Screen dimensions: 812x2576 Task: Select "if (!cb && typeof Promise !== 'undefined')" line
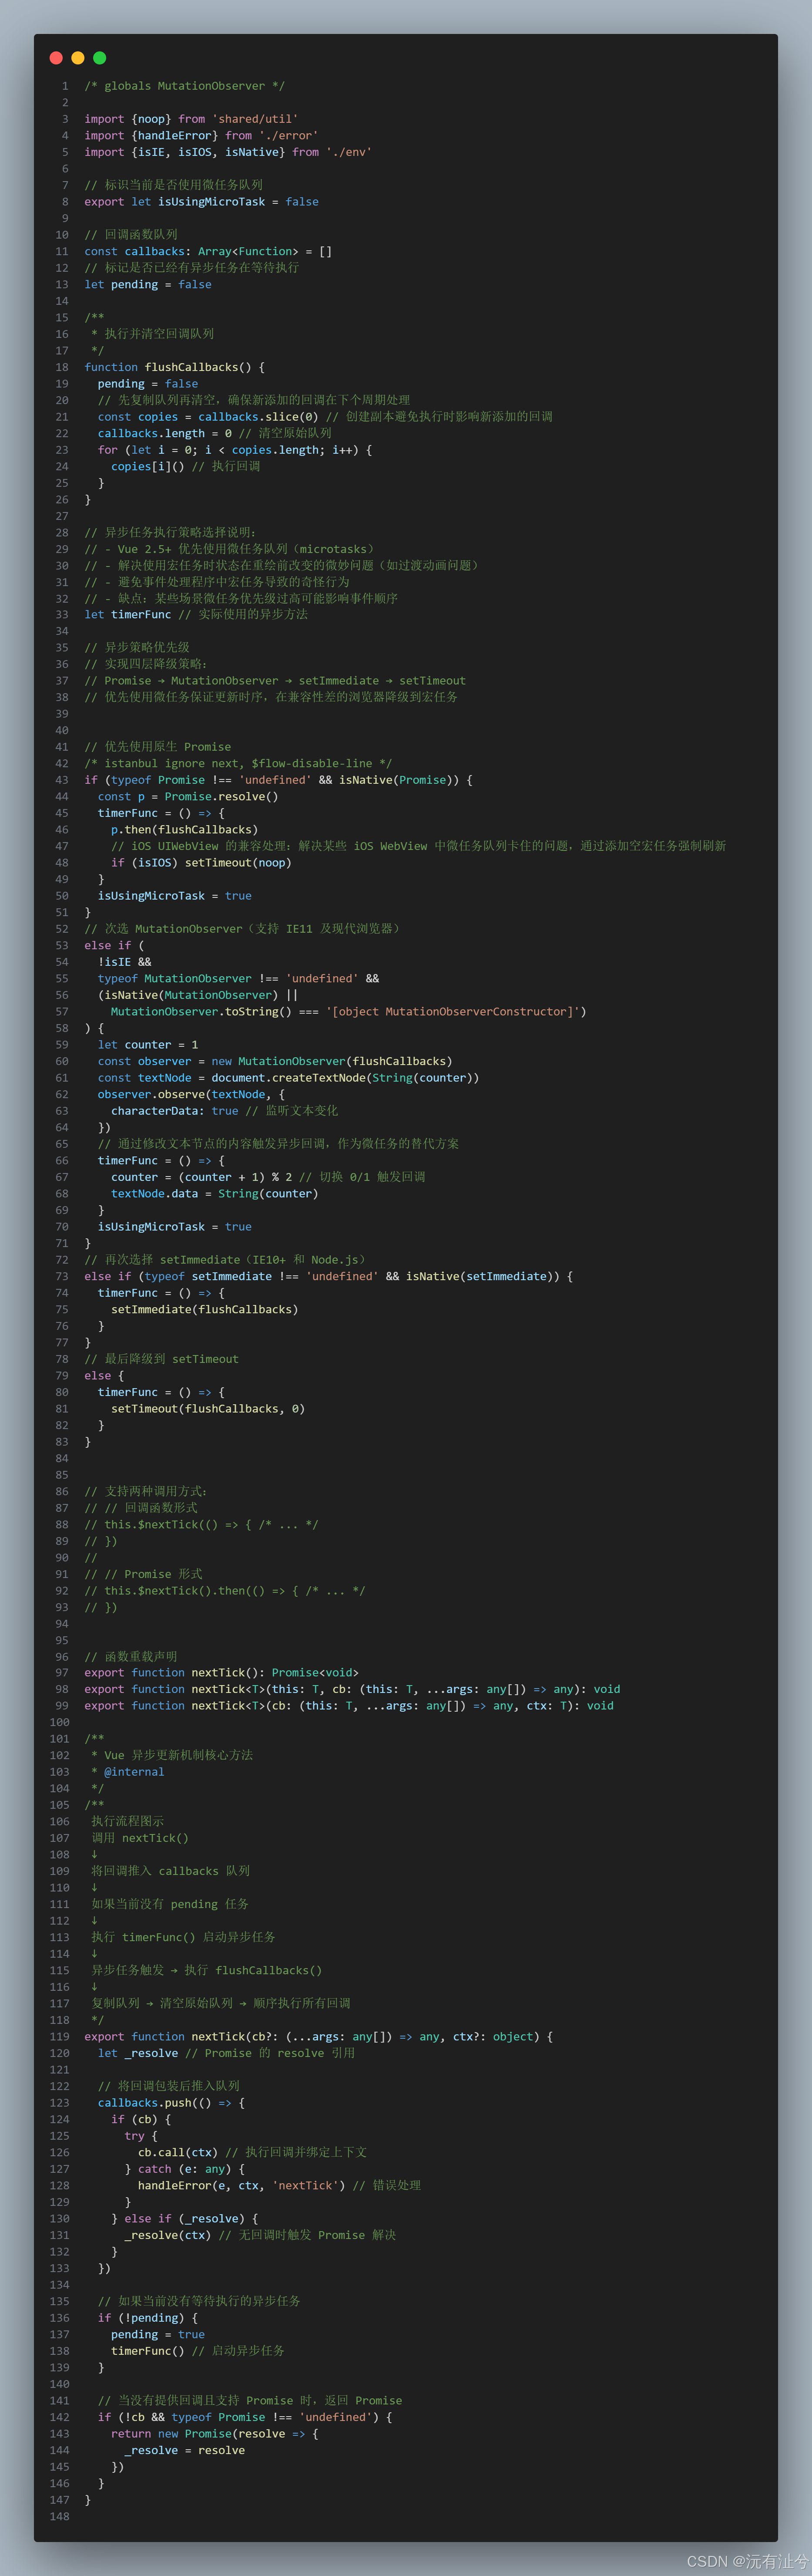[245, 2417]
